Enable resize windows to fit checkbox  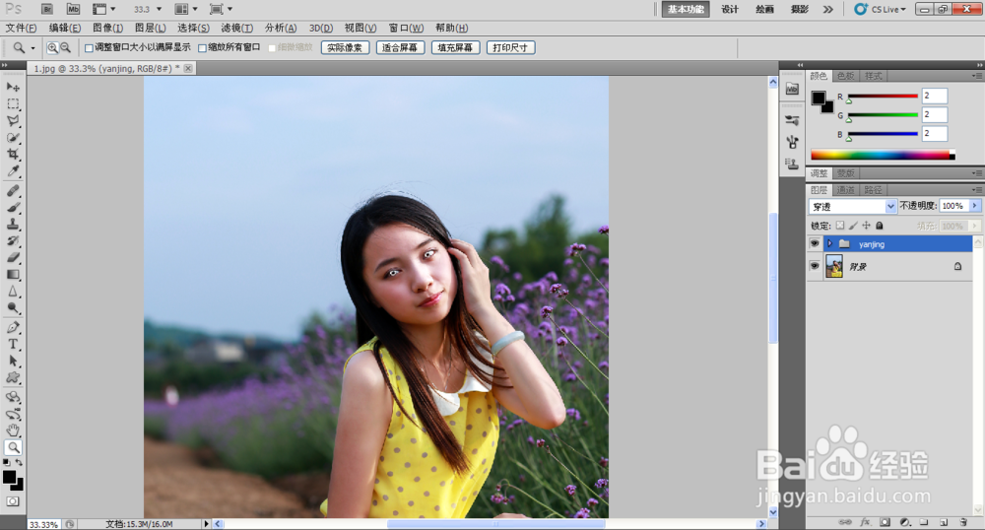[x=89, y=47]
